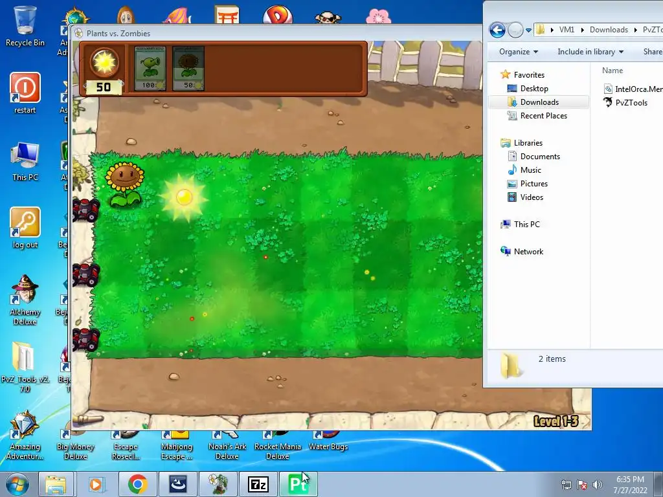Screen dimensions: 663x497
Task: Open the PvZ_Tools_v2.7.0 folder on desktop
Action: pos(25,367)
